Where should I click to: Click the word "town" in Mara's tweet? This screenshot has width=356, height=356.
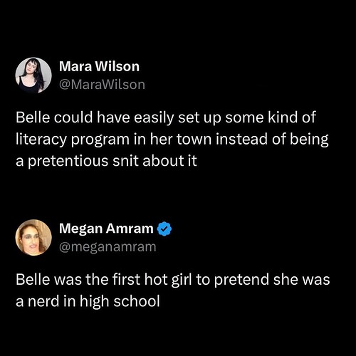[x=194, y=140]
